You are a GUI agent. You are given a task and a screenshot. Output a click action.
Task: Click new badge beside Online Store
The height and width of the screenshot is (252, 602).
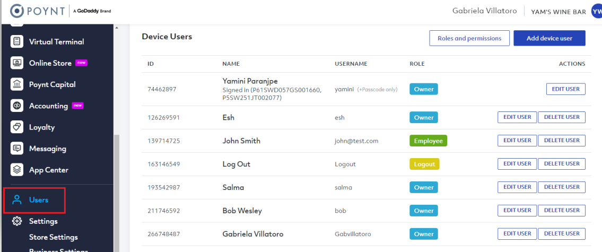[x=81, y=63]
